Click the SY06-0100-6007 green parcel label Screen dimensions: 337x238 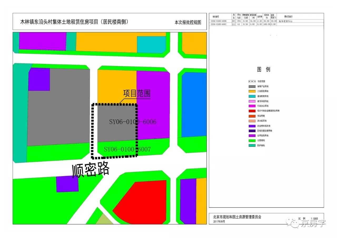[x=127, y=150]
